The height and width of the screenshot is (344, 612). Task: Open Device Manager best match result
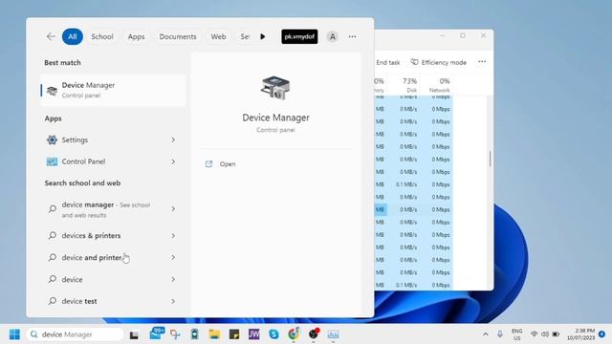pyautogui.click(x=113, y=90)
